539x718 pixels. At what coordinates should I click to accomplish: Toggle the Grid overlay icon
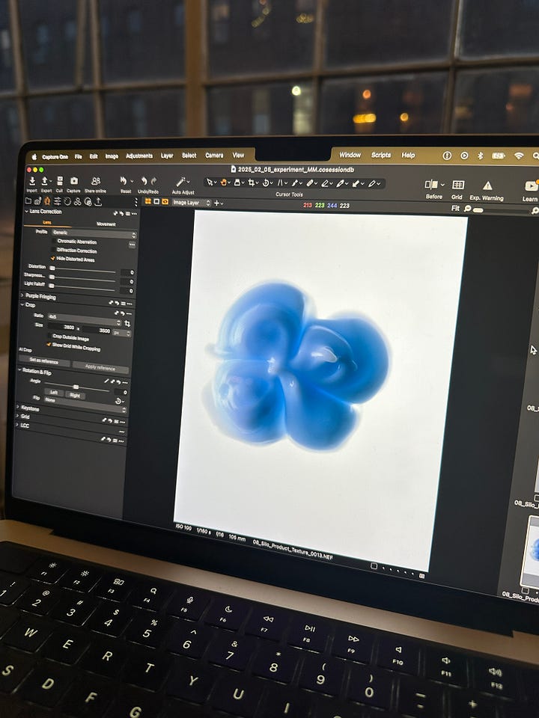(457, 185)
